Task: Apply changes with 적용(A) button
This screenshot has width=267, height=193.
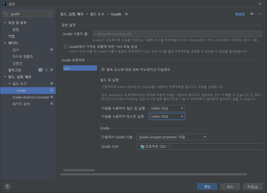Action: coord(253,187)
